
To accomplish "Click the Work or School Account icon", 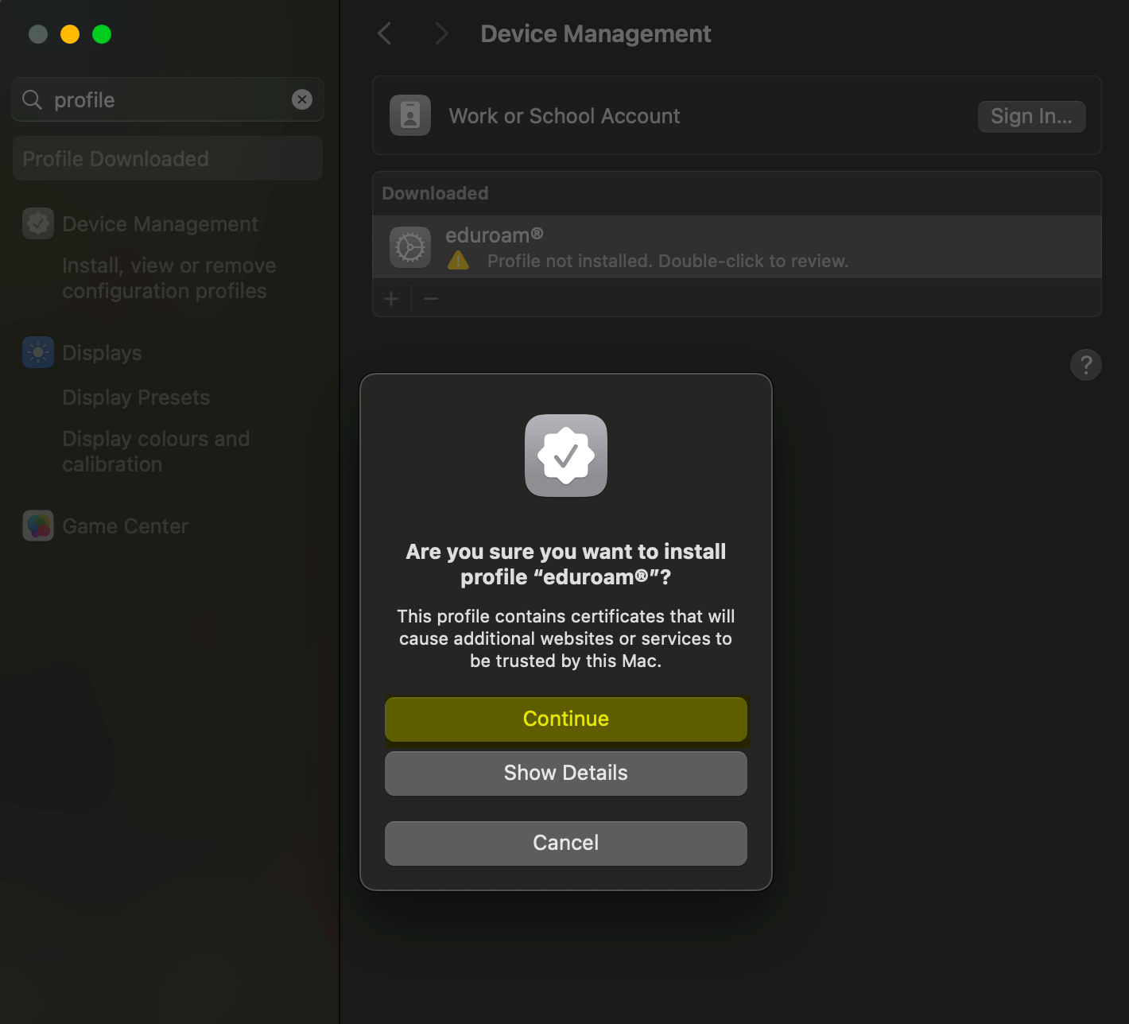I will pos(410,116).
